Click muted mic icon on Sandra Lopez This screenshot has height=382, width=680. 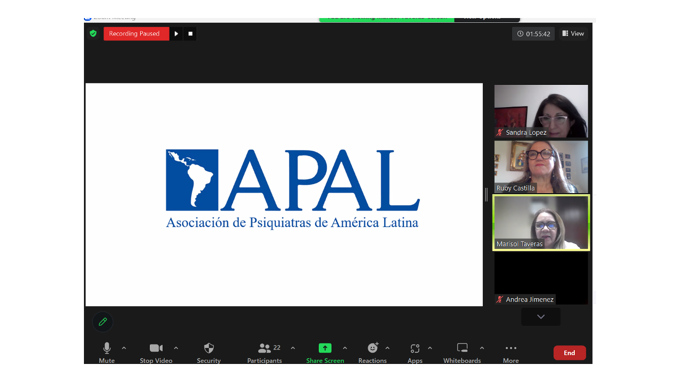pyautogui.click(x=499, y=132)
